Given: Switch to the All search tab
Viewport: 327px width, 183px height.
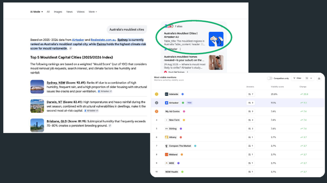Looking at the screenshot, I should [48, 12].
